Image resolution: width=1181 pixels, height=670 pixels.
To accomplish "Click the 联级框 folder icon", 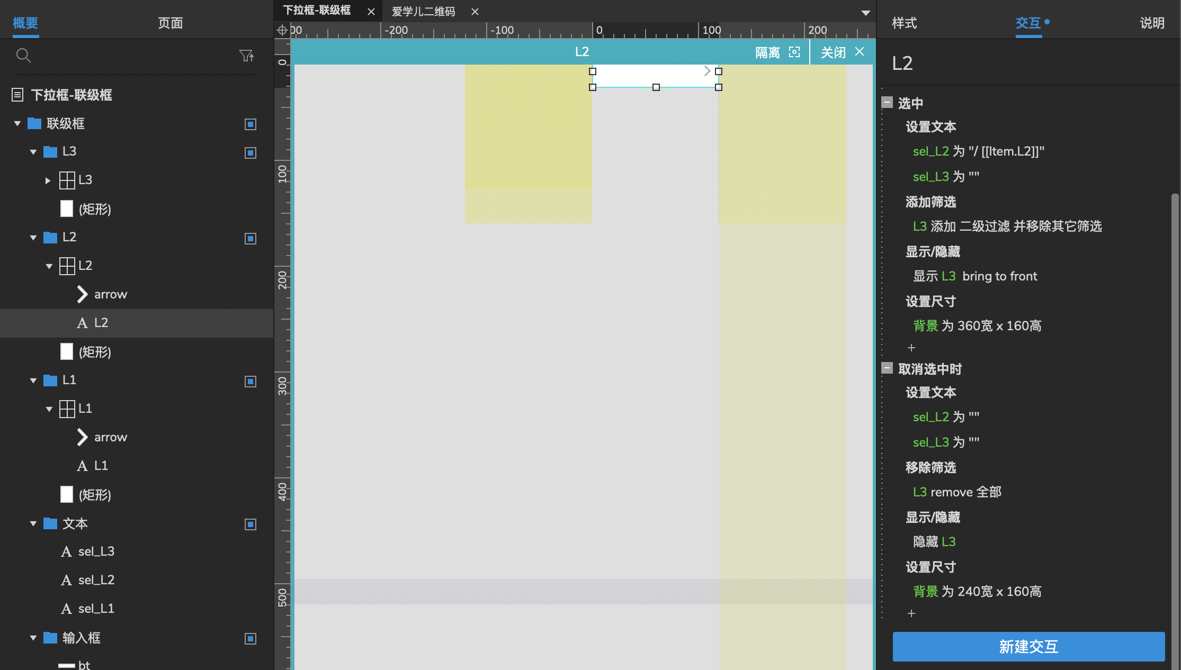I will pos(34,123).
